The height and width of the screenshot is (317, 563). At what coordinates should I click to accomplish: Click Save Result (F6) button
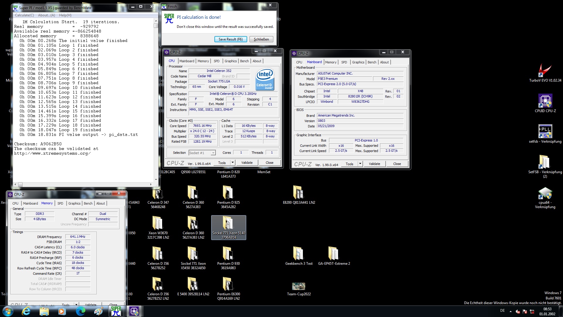pos(230,39)
